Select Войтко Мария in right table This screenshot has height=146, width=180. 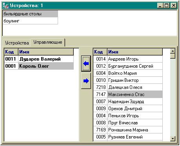(x=135, y=73)
